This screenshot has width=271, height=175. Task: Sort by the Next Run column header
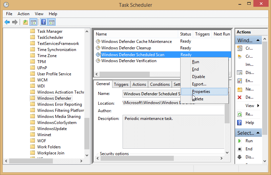(222, 34)
